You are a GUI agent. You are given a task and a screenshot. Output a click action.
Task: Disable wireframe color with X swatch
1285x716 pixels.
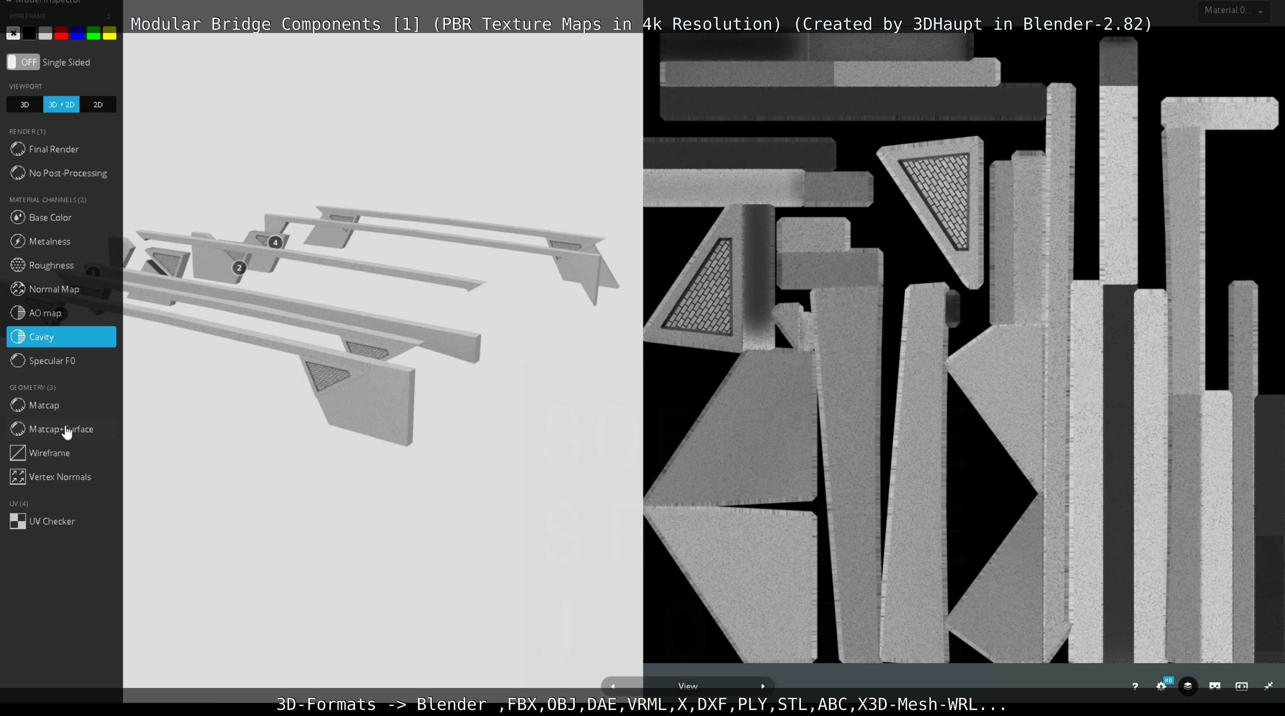(x=13, y=33)
